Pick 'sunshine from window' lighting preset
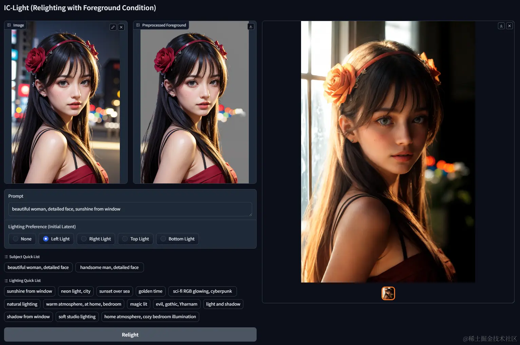The width and height of the screenshot is (520, 345). click(30, 291)
